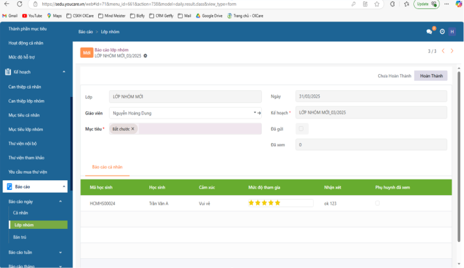464x268 pixels.
Task: Click the star rating for Mức độ tham gia
Action: point(264,204)
